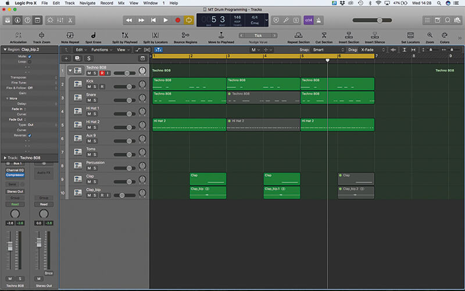Open the Snap Smart dropdown

(x=328, y=49)
